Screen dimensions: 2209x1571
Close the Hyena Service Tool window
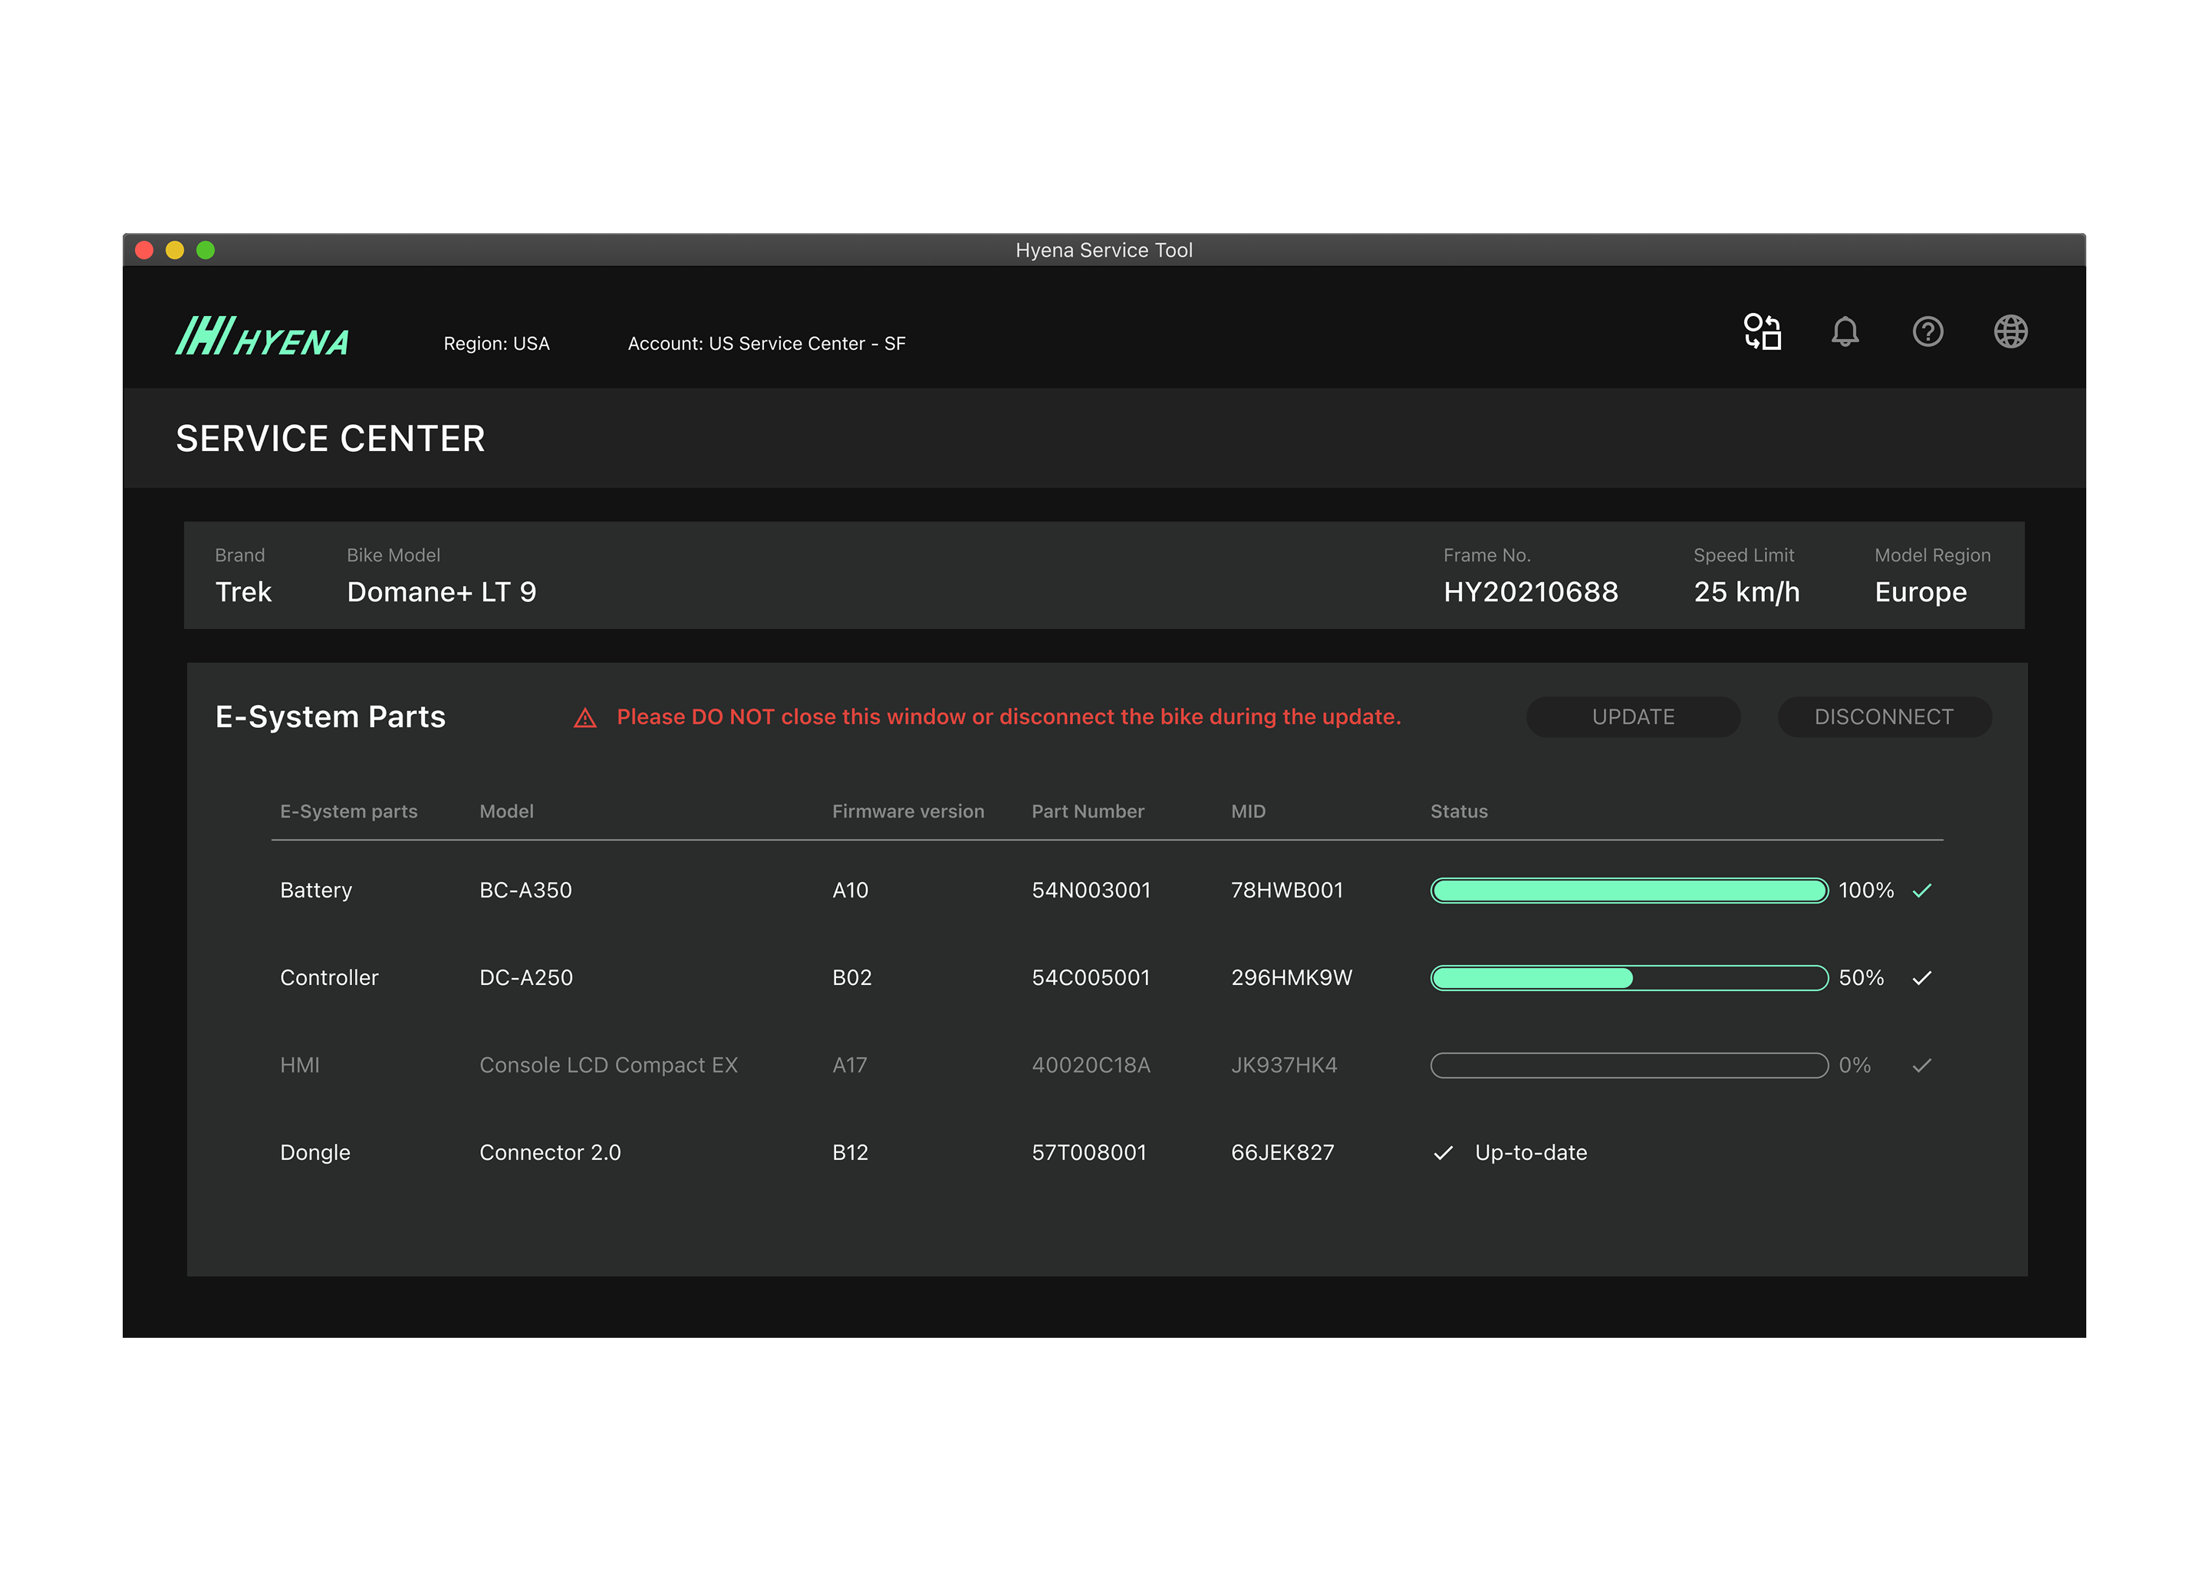pos(144,251)
